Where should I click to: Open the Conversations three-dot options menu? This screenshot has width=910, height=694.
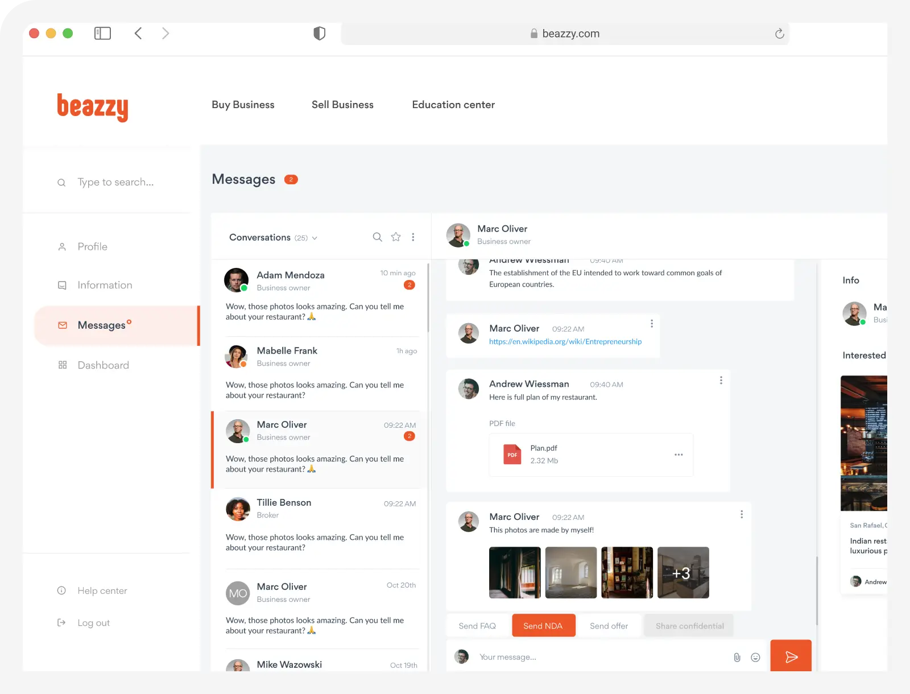click(x=413, y=237)
